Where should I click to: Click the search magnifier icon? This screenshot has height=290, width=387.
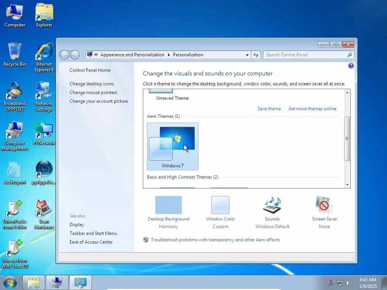point(350,55)
